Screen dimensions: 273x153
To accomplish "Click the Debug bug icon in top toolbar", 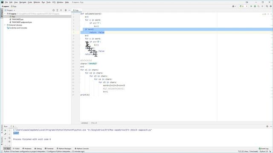I will coord(255,6).
